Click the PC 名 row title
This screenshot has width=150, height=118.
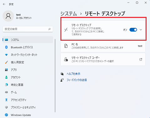[x=75, y=44]
